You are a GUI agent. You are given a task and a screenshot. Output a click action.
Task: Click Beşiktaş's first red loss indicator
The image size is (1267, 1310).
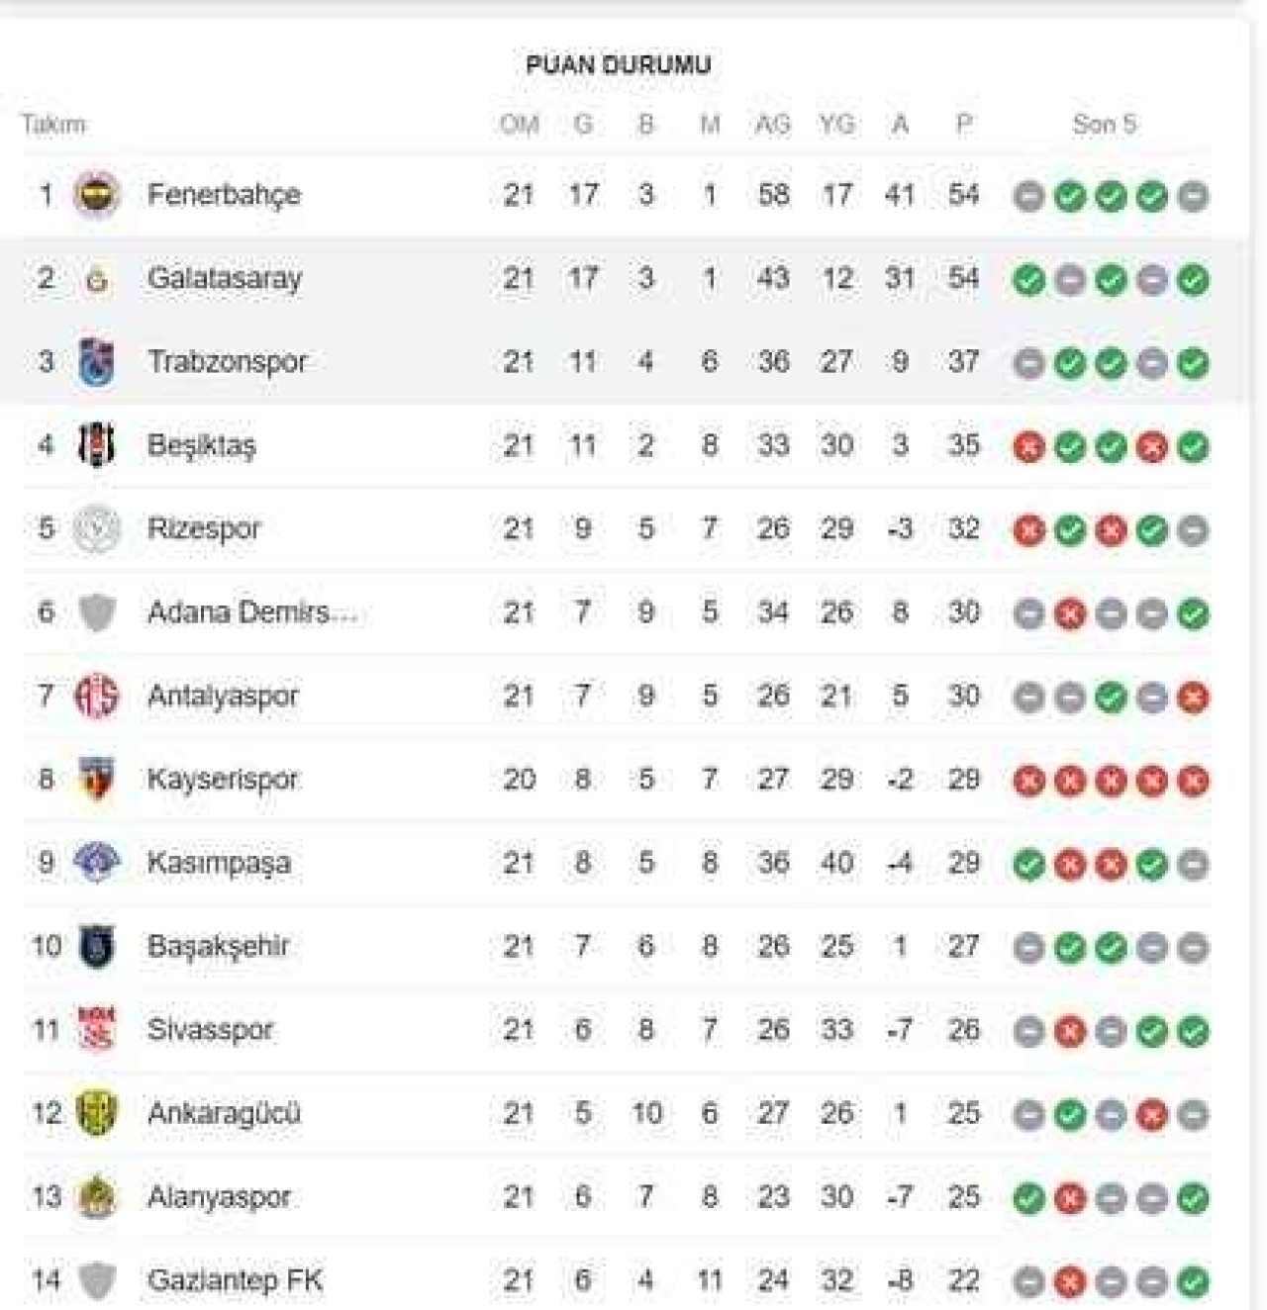(x=1028, y=447)
